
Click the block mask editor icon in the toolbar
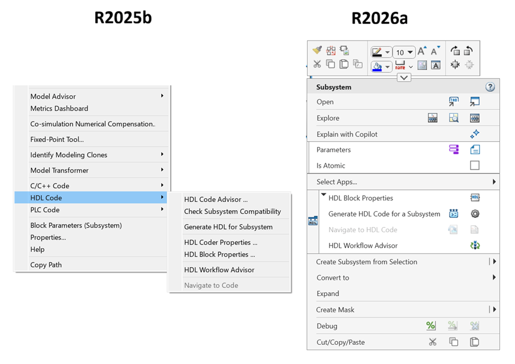point(422,65)
